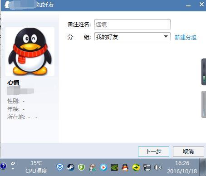The image size is (206, 176).
Task: Click the CPU温度 35℃ indicator
Action: (36, 167)
